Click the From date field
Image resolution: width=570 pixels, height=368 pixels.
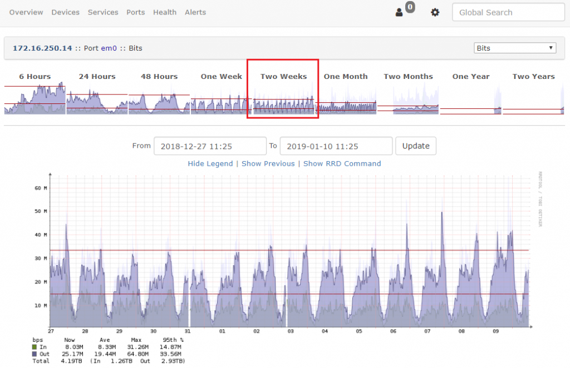click(210, 146)
